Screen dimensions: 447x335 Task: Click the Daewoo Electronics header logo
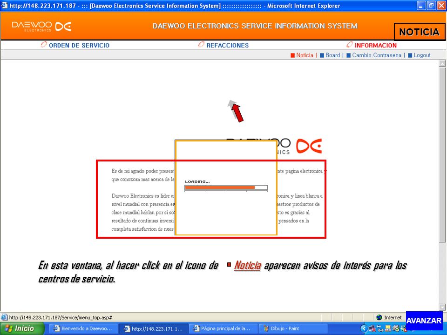41,27
